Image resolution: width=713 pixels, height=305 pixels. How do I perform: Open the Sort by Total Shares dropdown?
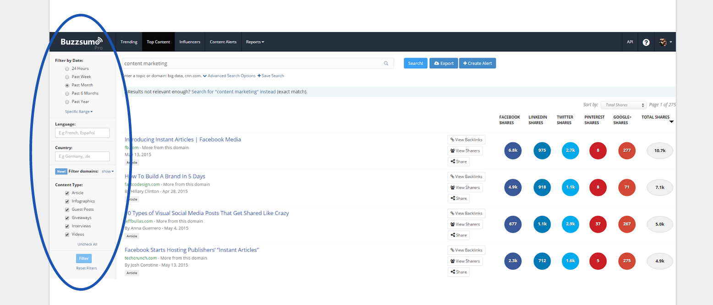pos(624,105)
